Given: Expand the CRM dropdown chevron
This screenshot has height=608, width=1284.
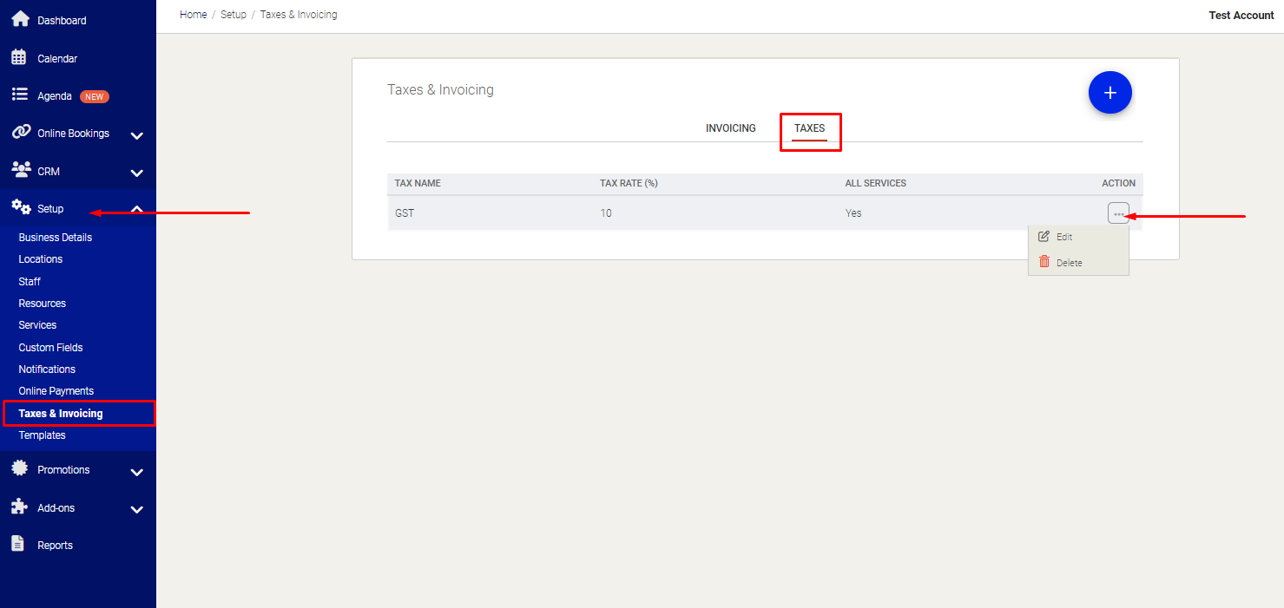Looking at the screenshot, I should coord(136,173).
